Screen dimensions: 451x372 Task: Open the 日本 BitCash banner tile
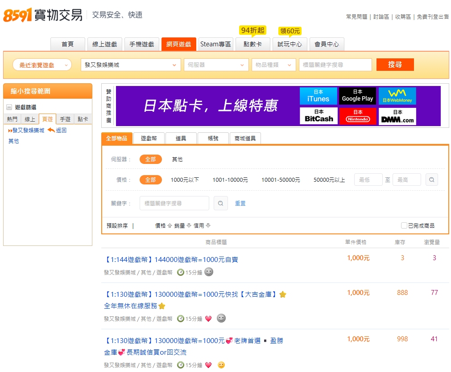point(319,116)
